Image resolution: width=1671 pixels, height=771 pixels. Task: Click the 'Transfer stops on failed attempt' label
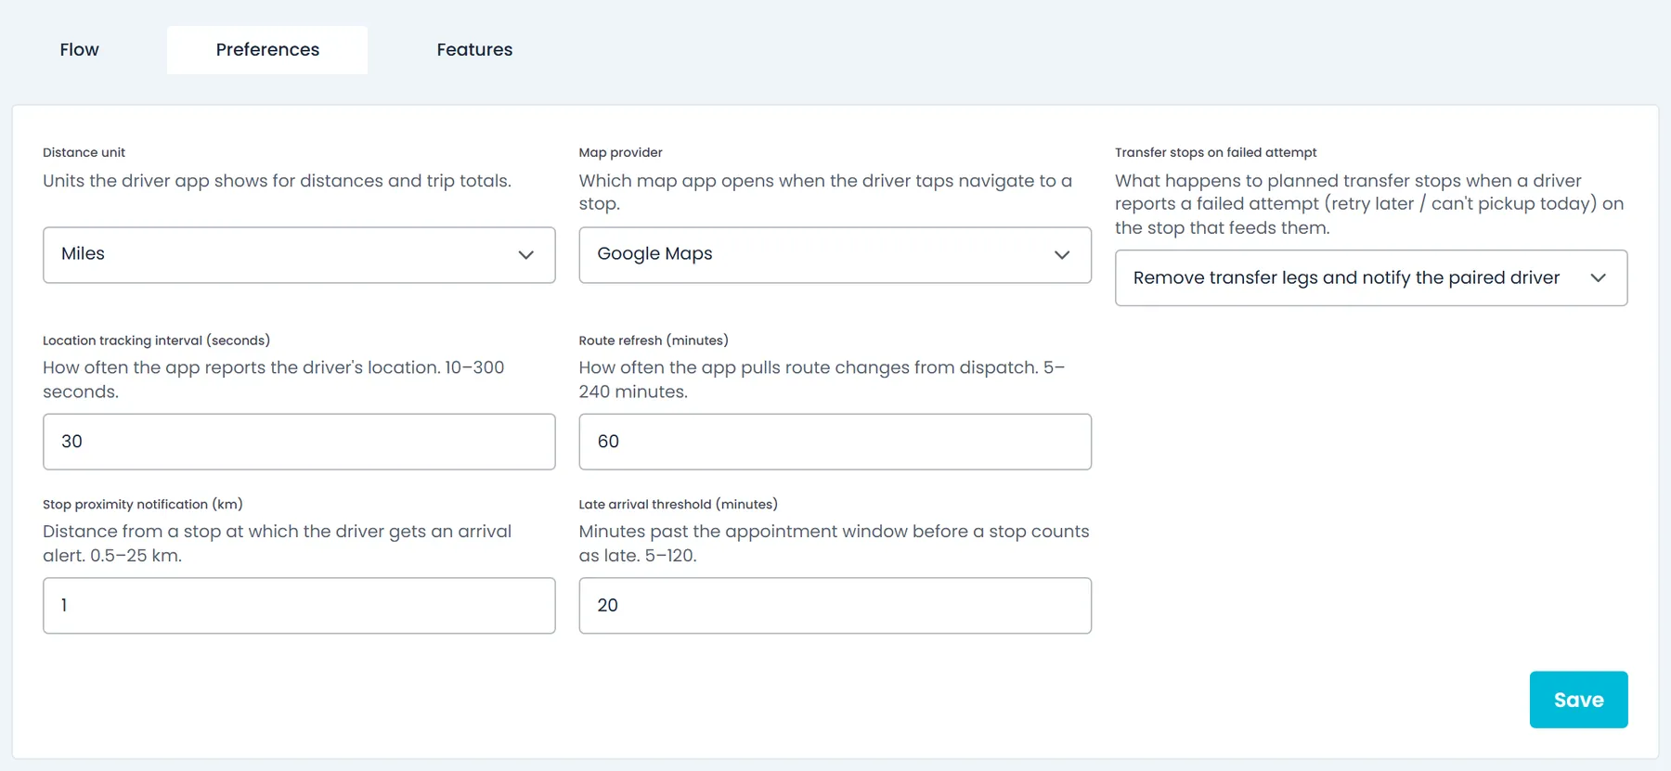coord(1215,152)
